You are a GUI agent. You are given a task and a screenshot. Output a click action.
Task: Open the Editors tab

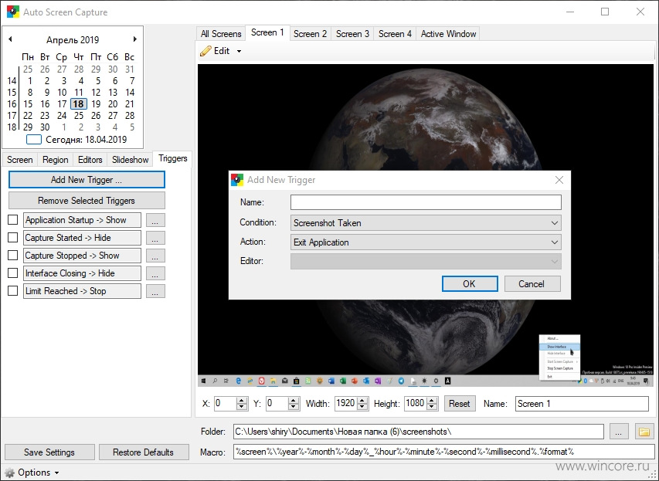pyautogui.click(x=90, y=160)
